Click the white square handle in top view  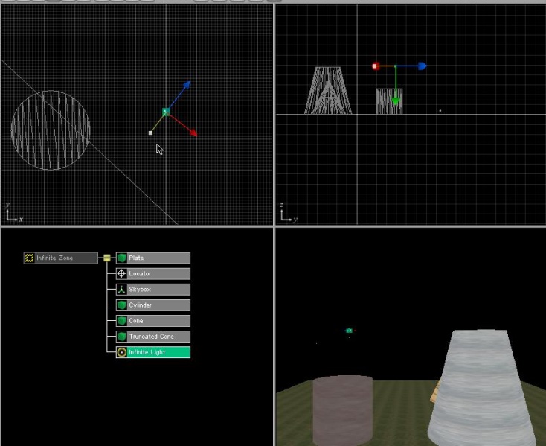151,133
